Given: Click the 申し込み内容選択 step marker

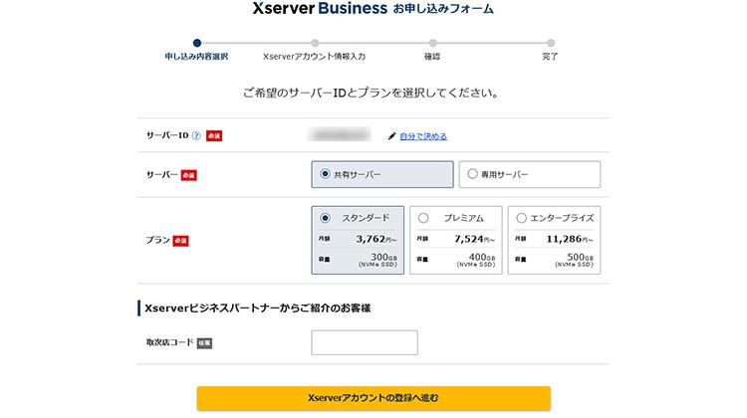Looking at the screenshot, I should (x=197, y=43).
